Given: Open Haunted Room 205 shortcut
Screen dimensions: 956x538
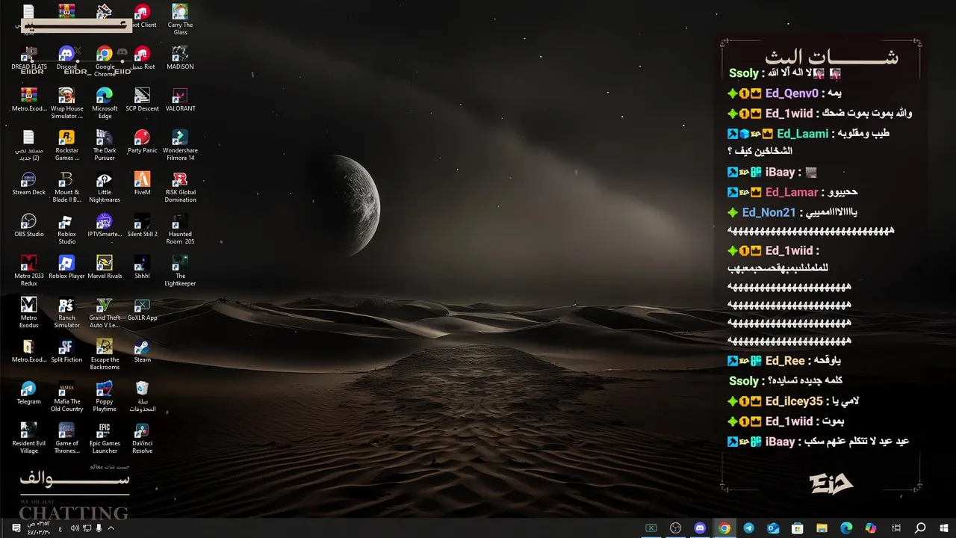Looking at the screenshot, I should (180, 229).
